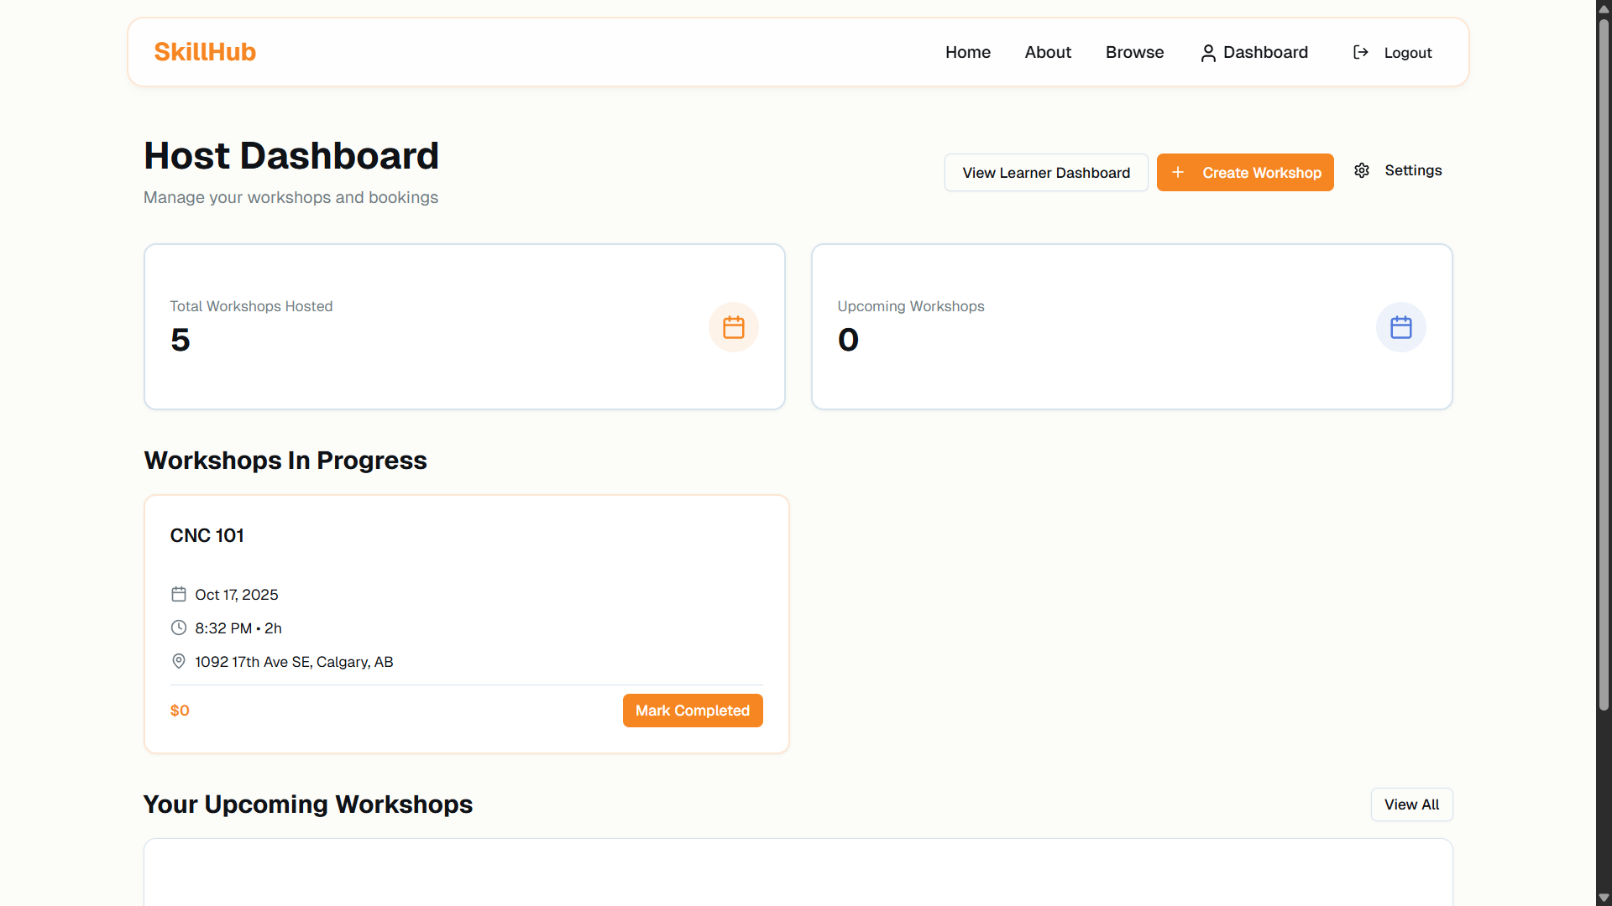Image resolution: width=1612 pixels, height=906 pixels.
Task: Click the clock icon beside 8:32 PM
Action: (179, 628)
